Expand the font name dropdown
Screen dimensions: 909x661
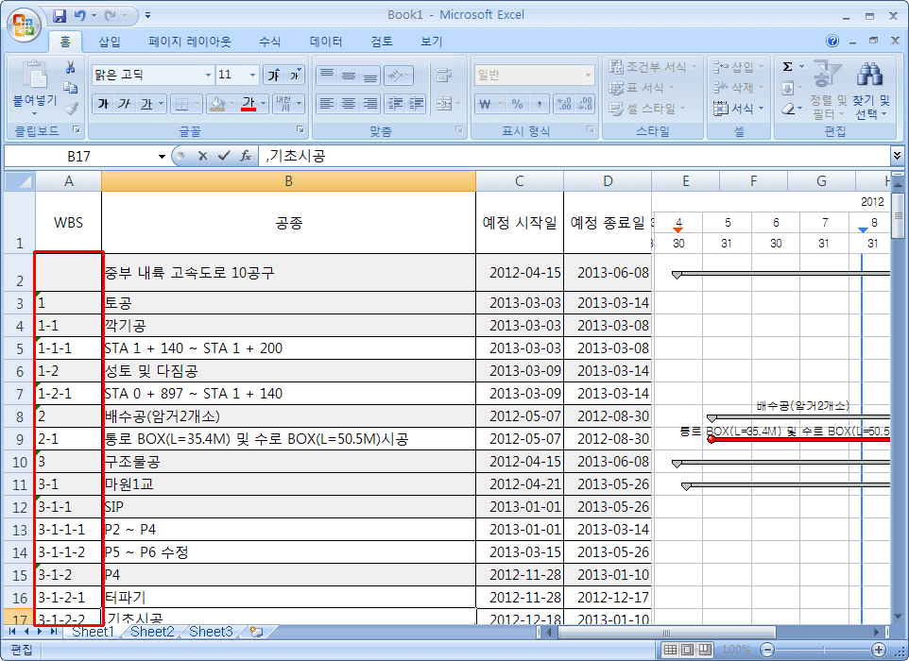(208, 76)
